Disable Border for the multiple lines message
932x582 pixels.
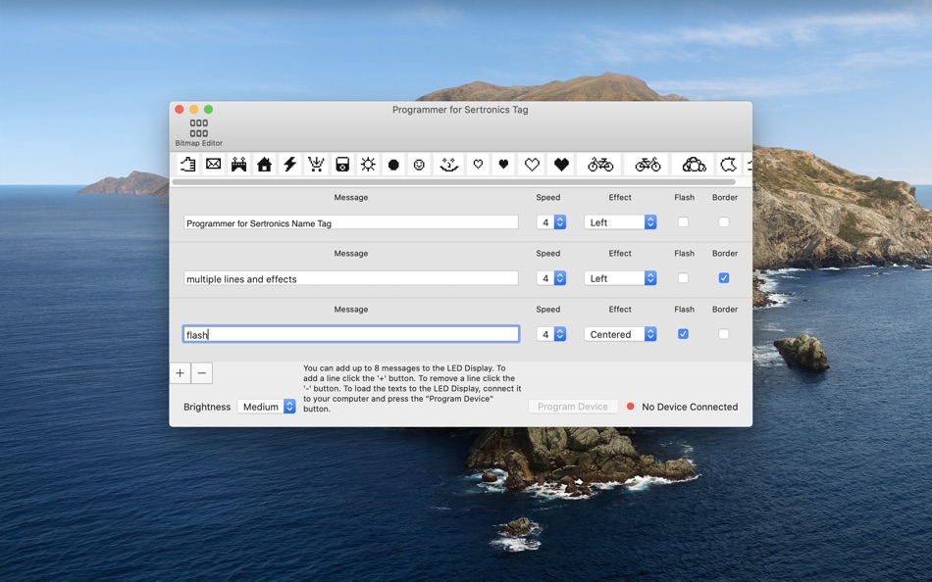[723, 278]
